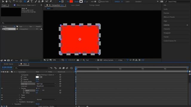Click the new folder icon in Project panel

(5, 60)
